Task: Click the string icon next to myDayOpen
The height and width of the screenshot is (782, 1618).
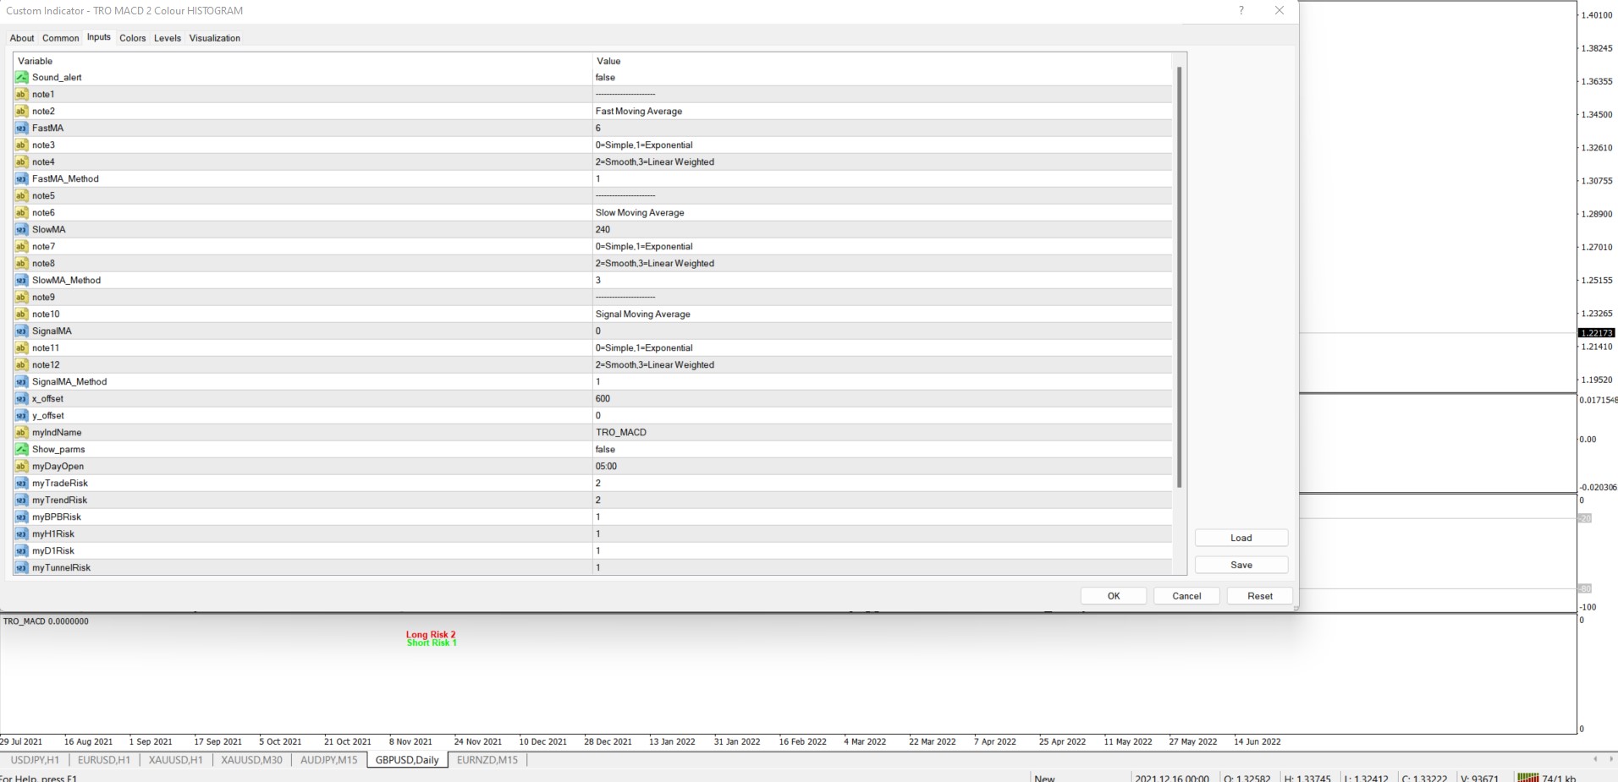Action: 21,466
